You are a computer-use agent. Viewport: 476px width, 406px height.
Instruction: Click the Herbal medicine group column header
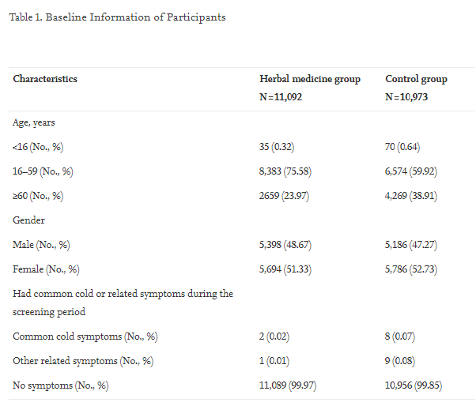point(310,79)
